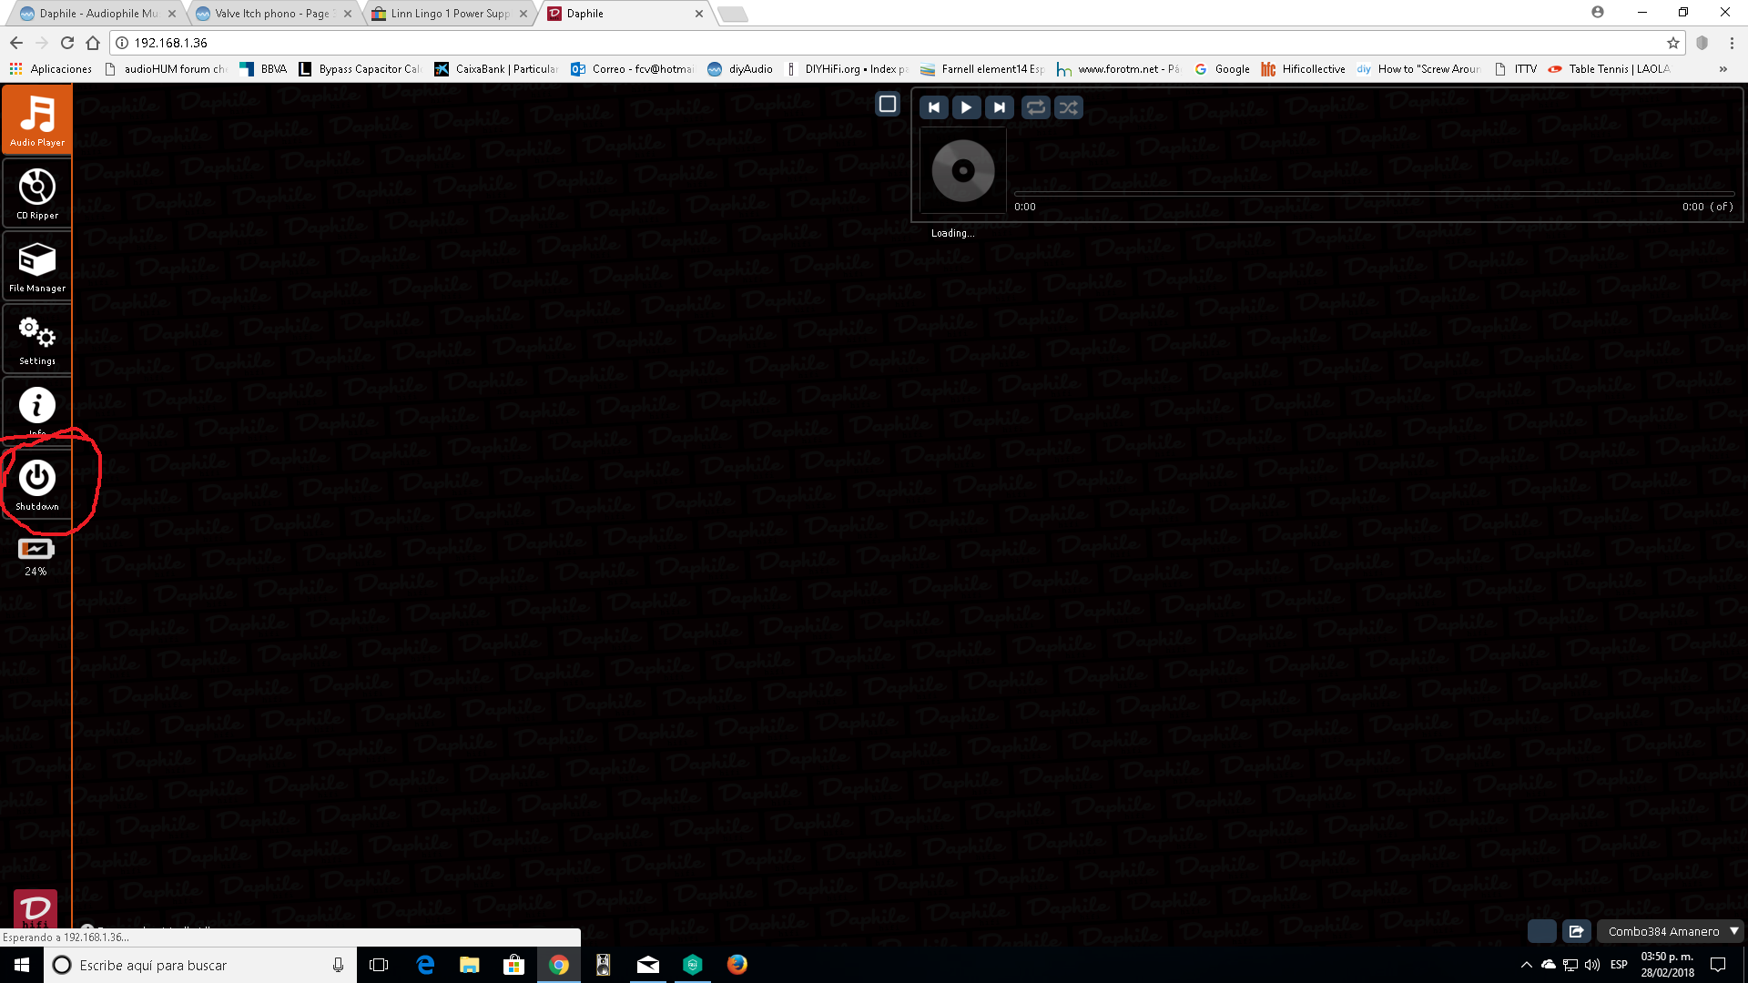Go to the browser home page
Viewport: 1748px width, 983px height.
pyautogui.click(x=93, y=43)
